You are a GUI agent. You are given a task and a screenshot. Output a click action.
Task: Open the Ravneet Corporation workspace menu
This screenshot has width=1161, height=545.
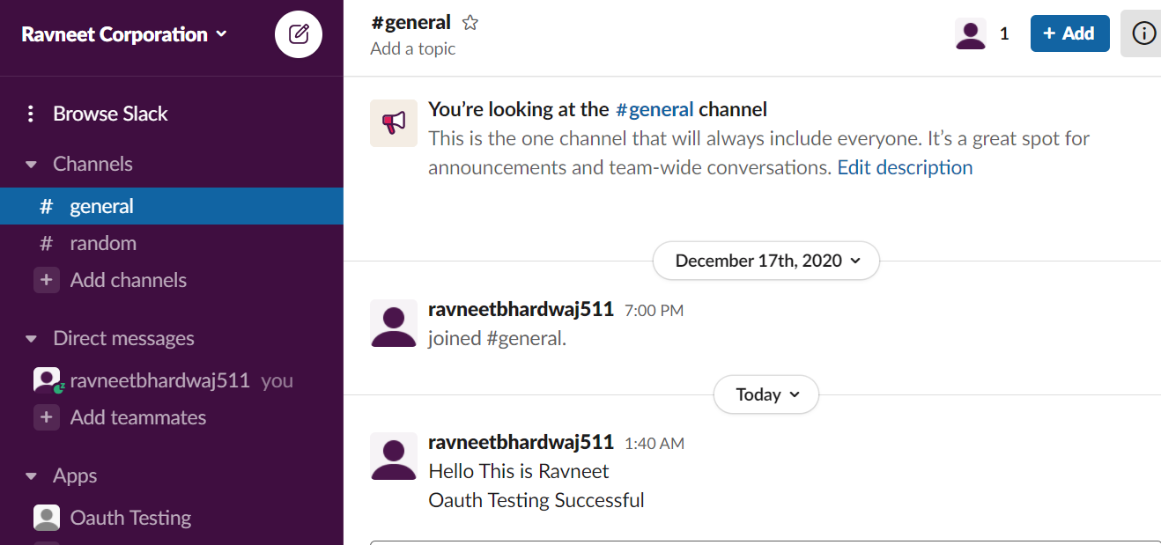[123, 34]
